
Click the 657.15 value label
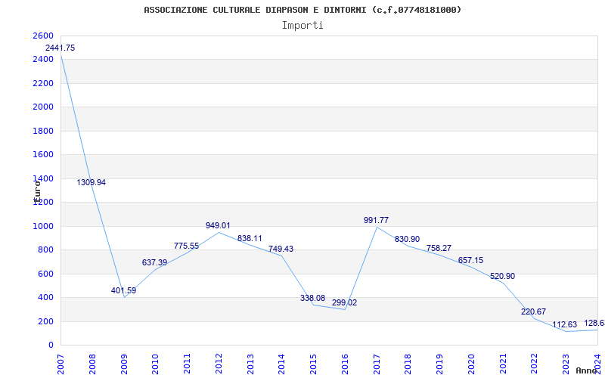470,260
